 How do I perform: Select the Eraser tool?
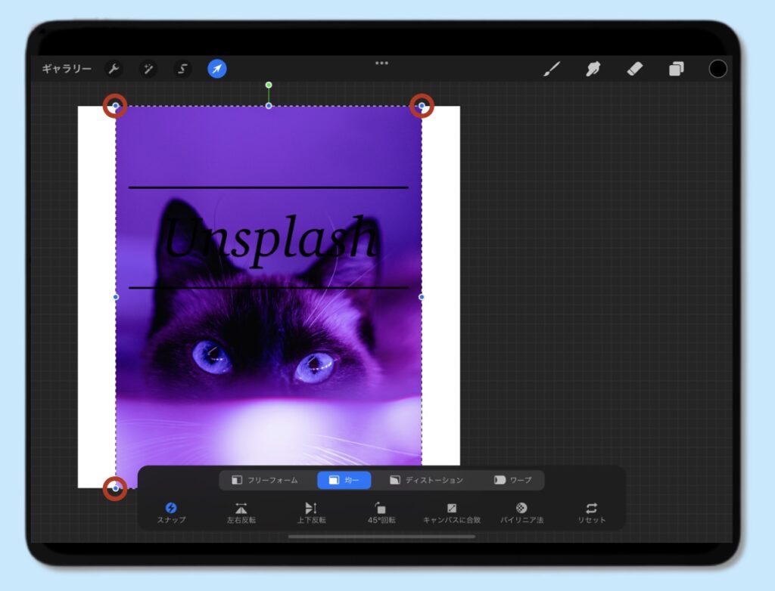point(635,69)
